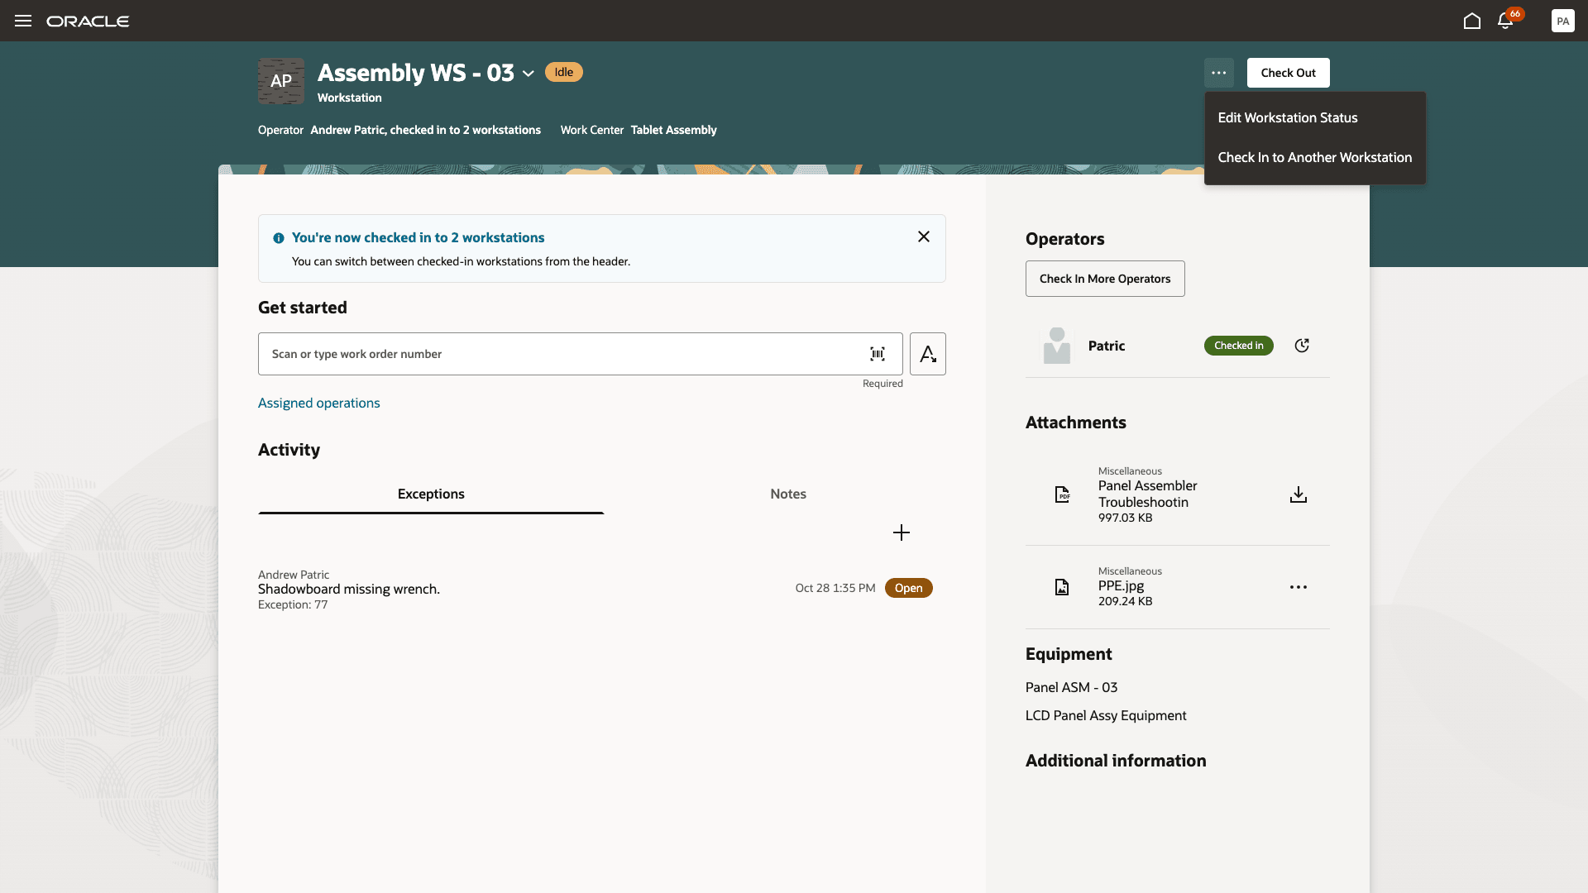Open the ellipsis menu beside Check Out
1588x893 pixels.
point(1218,73)
